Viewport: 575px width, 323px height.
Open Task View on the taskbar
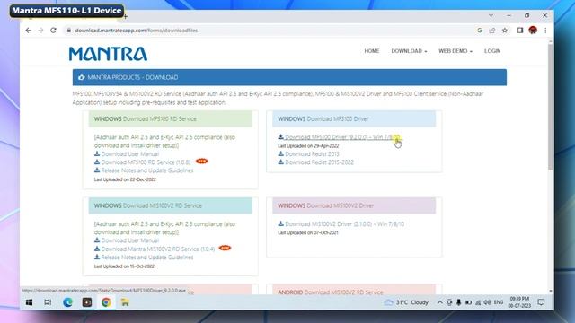48,302
